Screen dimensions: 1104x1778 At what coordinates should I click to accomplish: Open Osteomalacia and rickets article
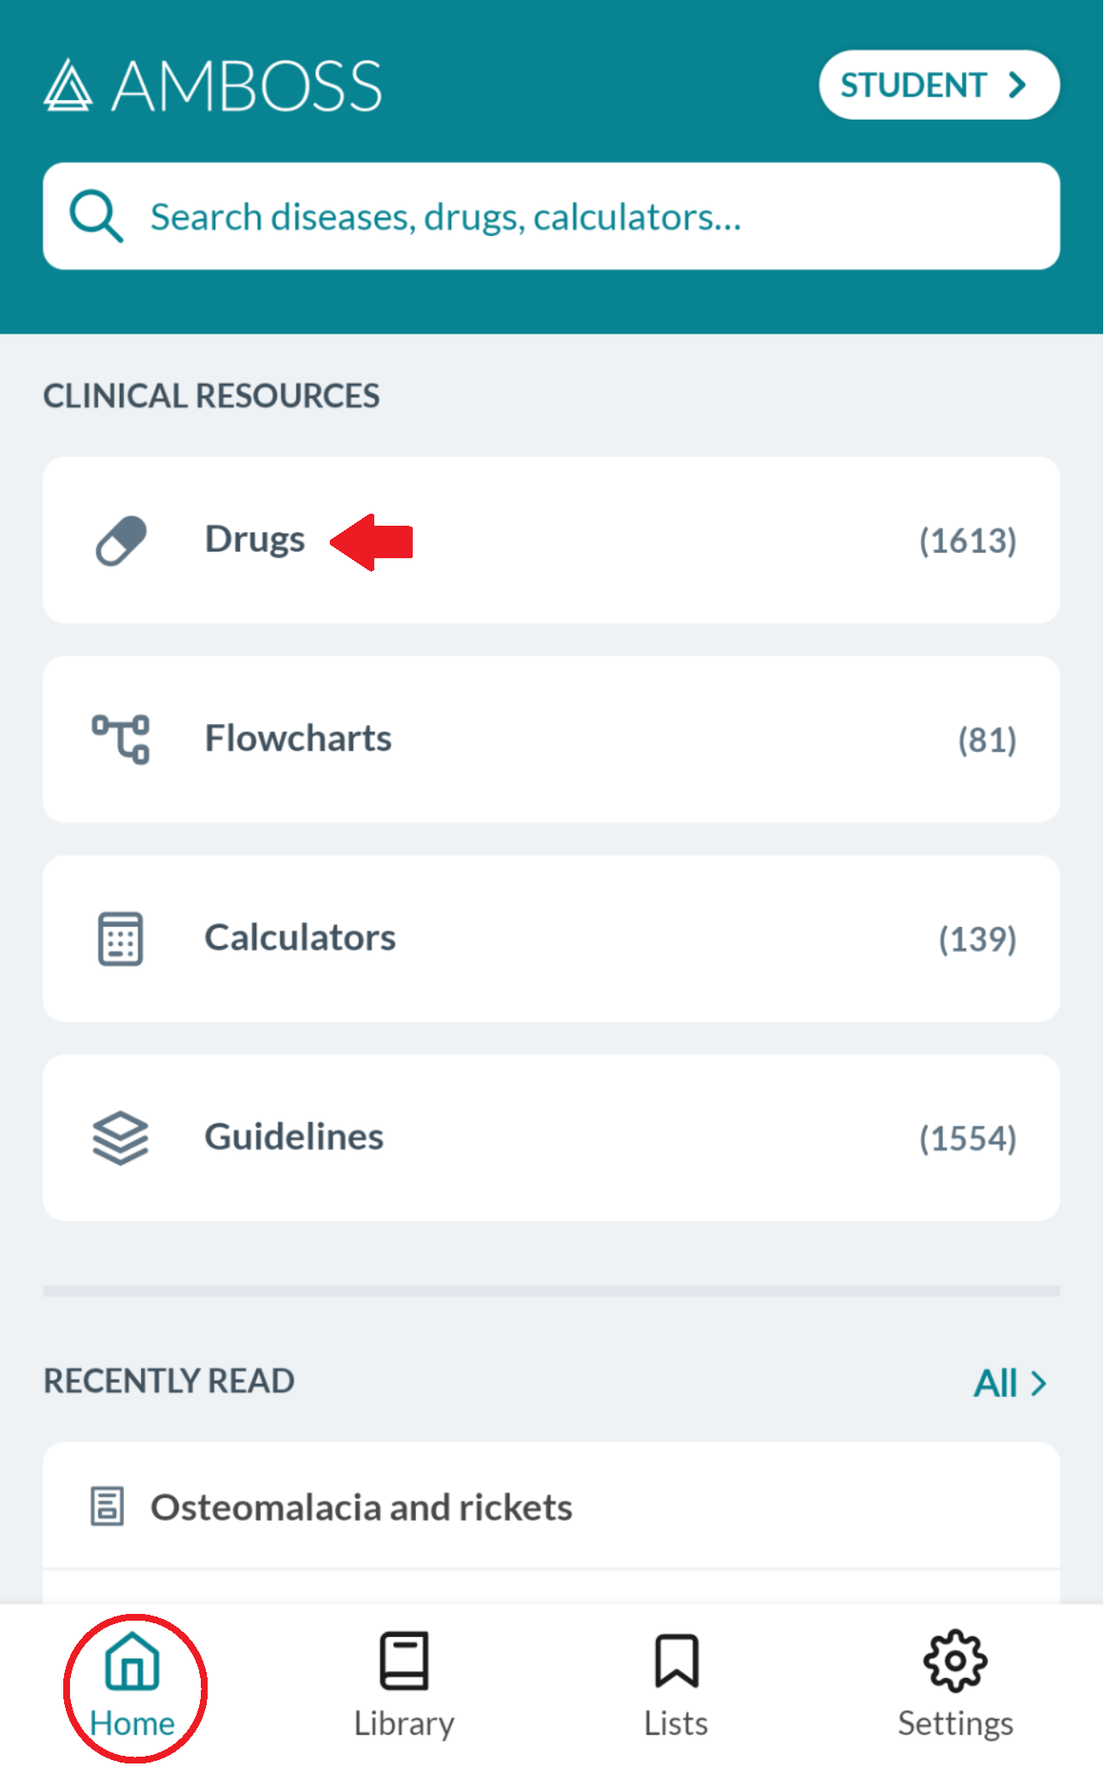pos(551,1506)
